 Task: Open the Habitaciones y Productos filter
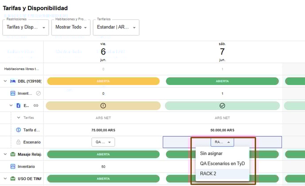click(71, 27)
